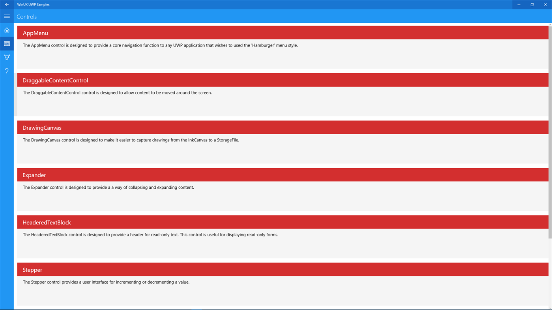Select the Stepper control sample

(283, 269)
